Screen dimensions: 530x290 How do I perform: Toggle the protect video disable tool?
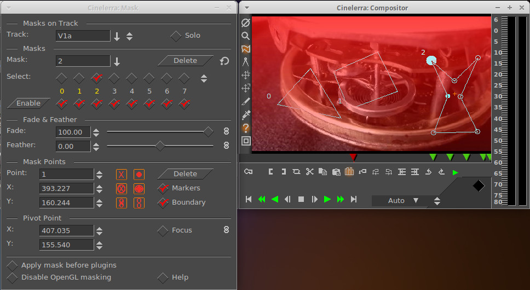click(246, 22)
